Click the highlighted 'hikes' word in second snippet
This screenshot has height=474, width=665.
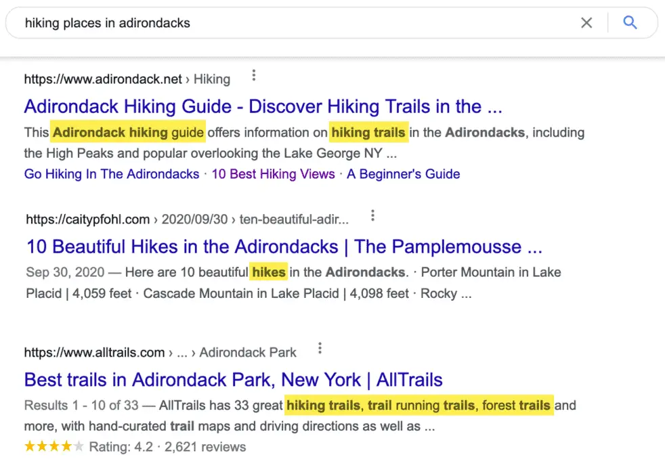269,272
